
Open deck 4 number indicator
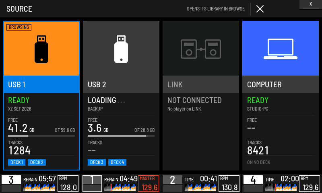tap(253, 180)
